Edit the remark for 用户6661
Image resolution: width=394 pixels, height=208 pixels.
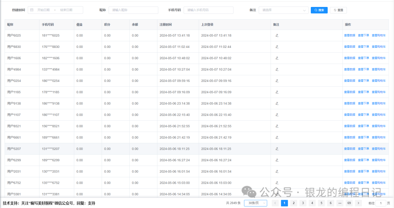coord(277,137)
